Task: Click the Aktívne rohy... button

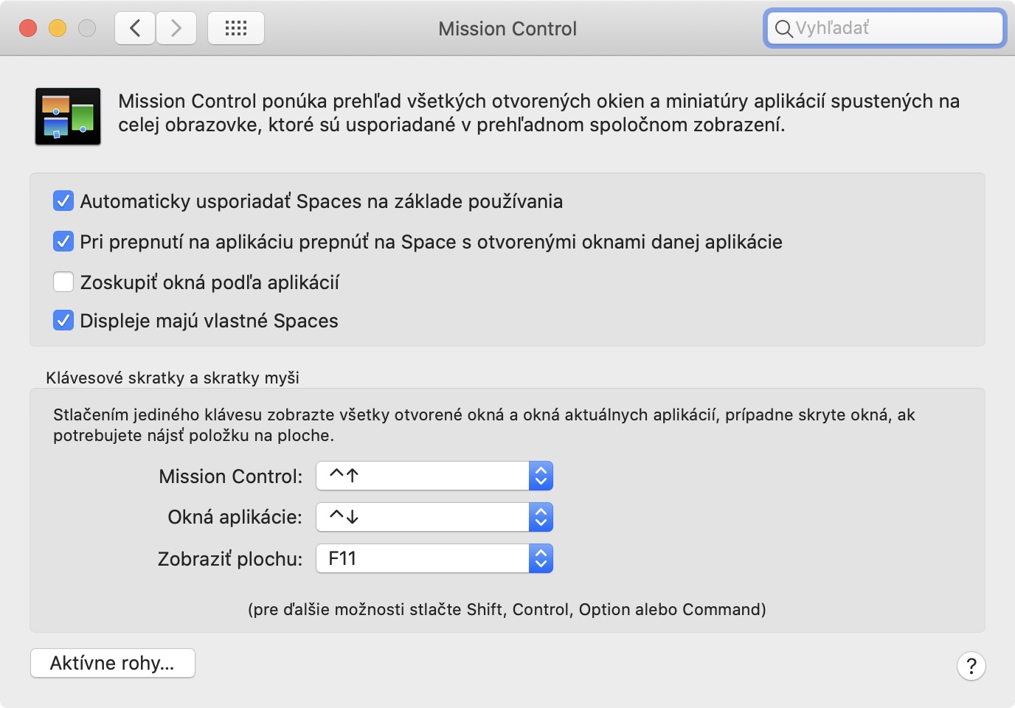Action: (113, 663)
